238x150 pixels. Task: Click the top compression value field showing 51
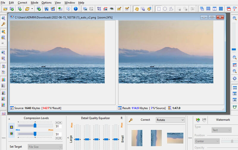[59, 126]
